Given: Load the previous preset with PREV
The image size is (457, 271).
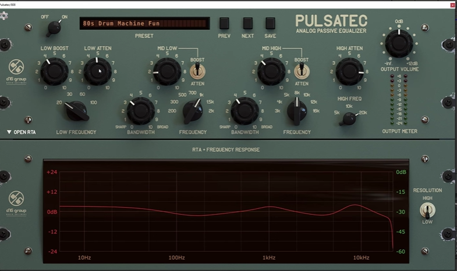Looking at the screenshot, I should [x=224, y=23].
